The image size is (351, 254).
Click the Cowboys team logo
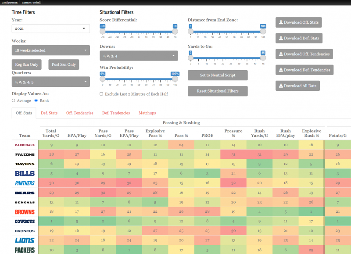25,222
